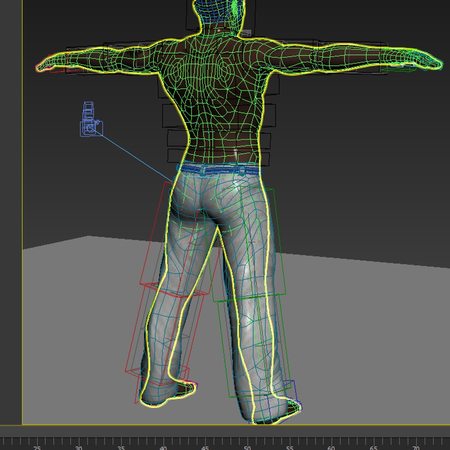The image size is (450, 450).
Task: Click frame 30 on the timeline ruler
Action: pyautogui.click(x=79, y=447)
